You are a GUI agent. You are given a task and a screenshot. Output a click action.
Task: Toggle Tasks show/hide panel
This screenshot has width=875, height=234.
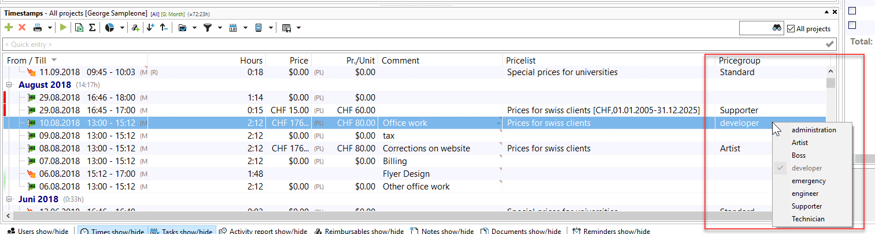click(182, 231)
